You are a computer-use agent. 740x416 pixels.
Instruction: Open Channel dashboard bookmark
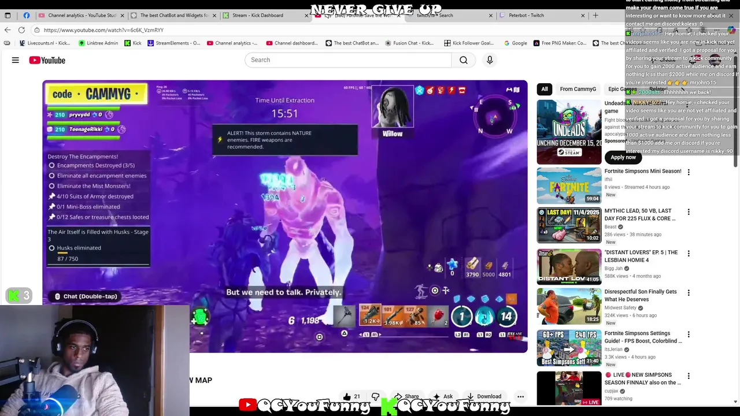[x=291, y=43]
